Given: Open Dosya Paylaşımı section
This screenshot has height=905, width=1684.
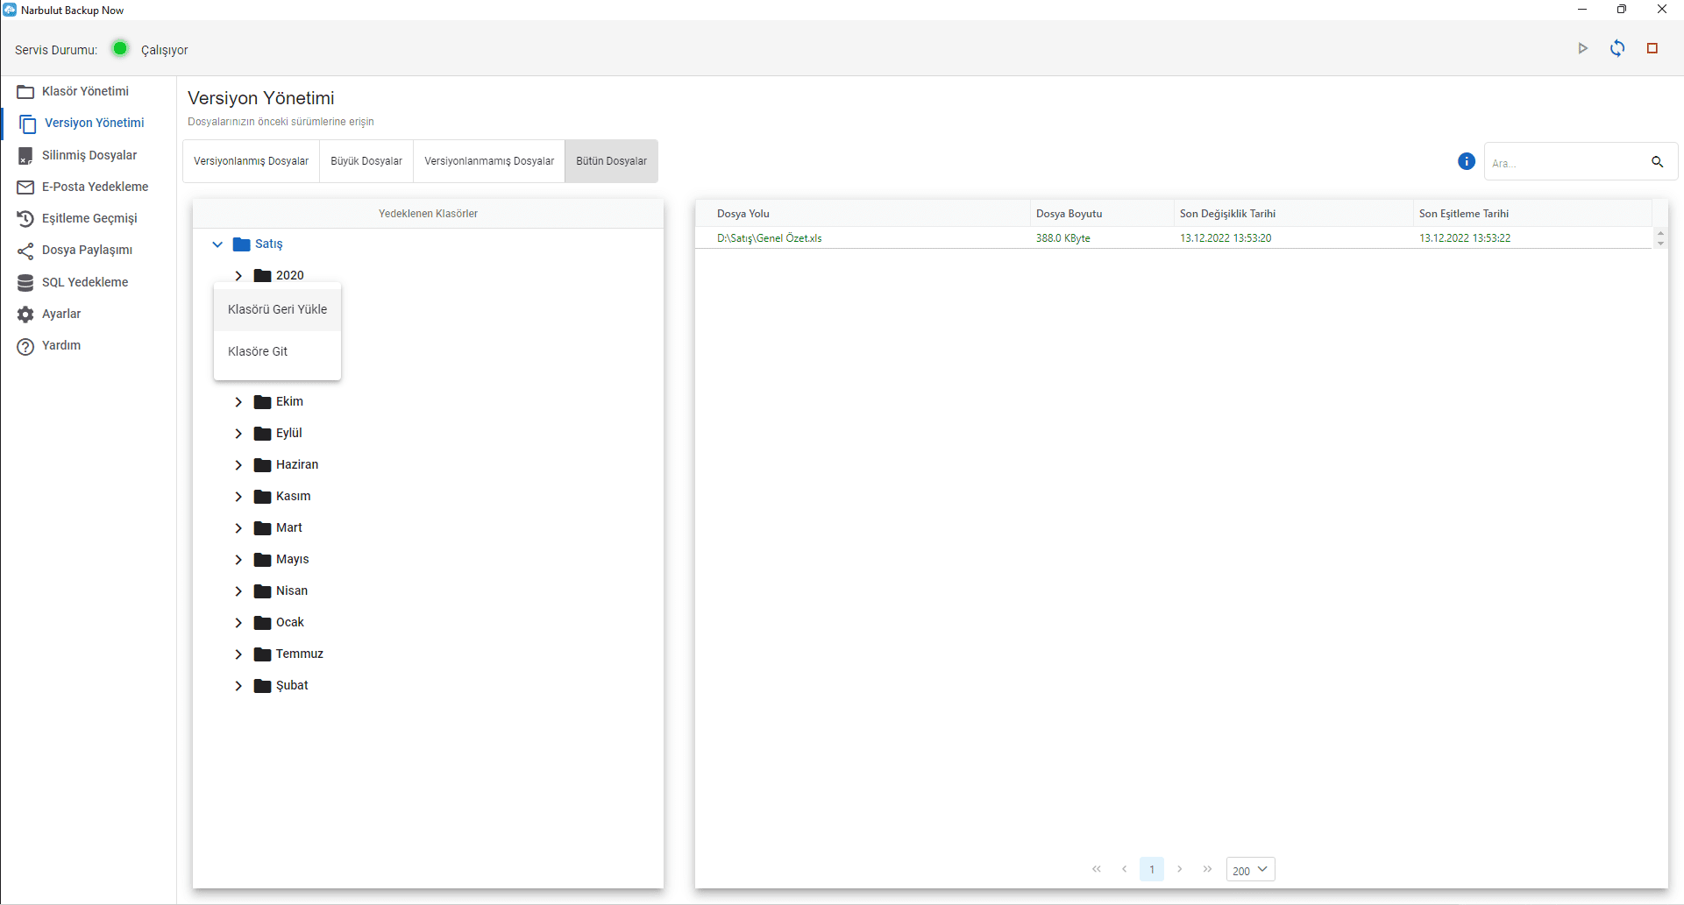Looking at the screenshot, I should click(87, 251).
